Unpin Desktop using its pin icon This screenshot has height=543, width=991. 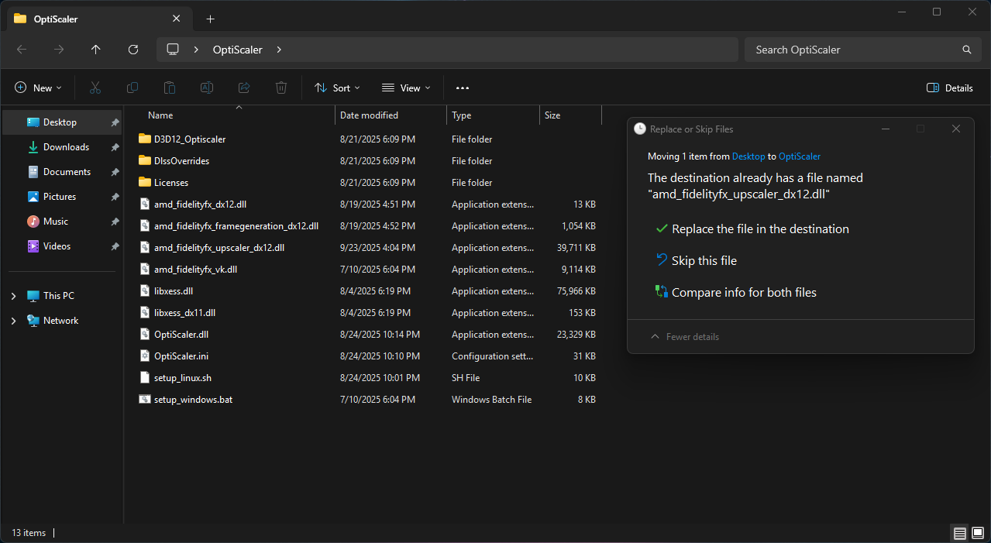(x=115, y=122)
